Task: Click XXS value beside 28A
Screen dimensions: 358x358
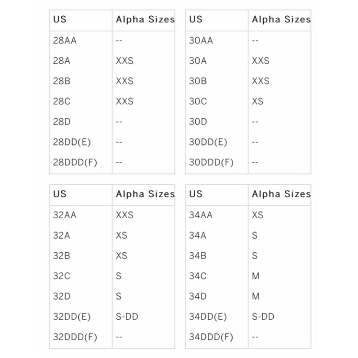Action: tap(124, 61)
